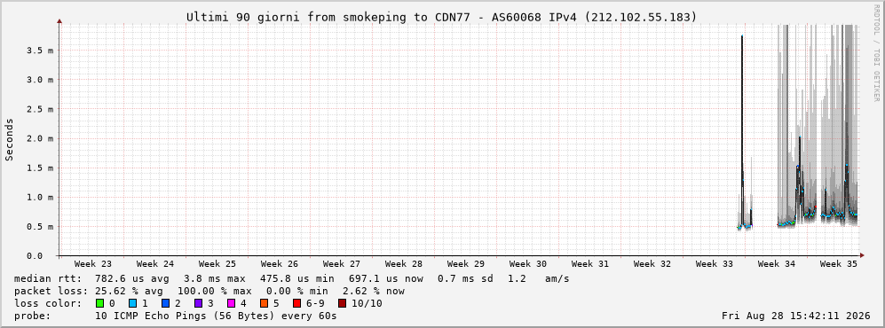The height and width of the screenshot is (328, 885).
Task: Click the median rtt statistics line
Action: tap(292, 279)
